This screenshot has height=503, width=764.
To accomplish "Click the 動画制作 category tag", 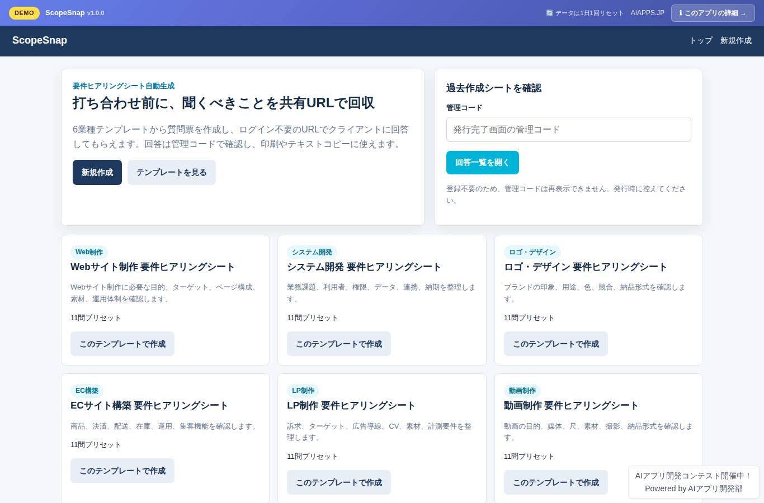I will click(522, 391).
